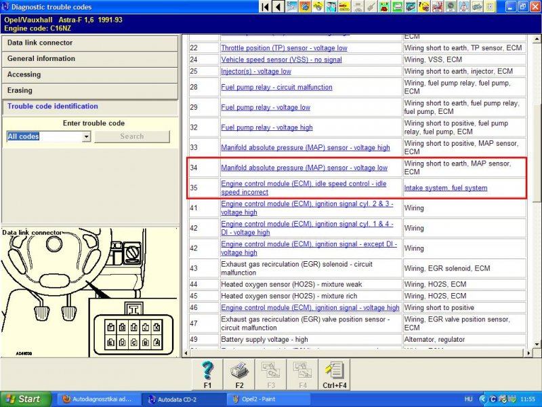Open MAP sensor voltage low link
Viewport: 542px width, 407px height.
click(304, 168)
